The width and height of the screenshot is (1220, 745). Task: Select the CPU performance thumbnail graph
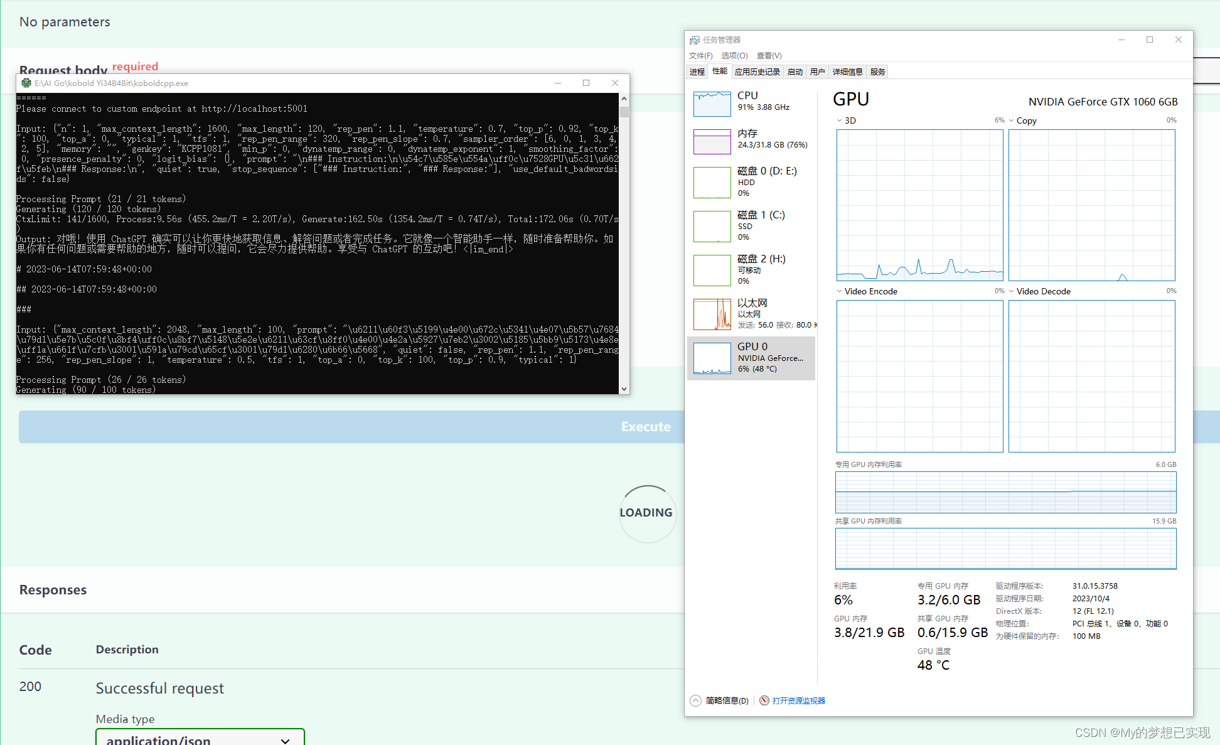[x=712, y=104]
